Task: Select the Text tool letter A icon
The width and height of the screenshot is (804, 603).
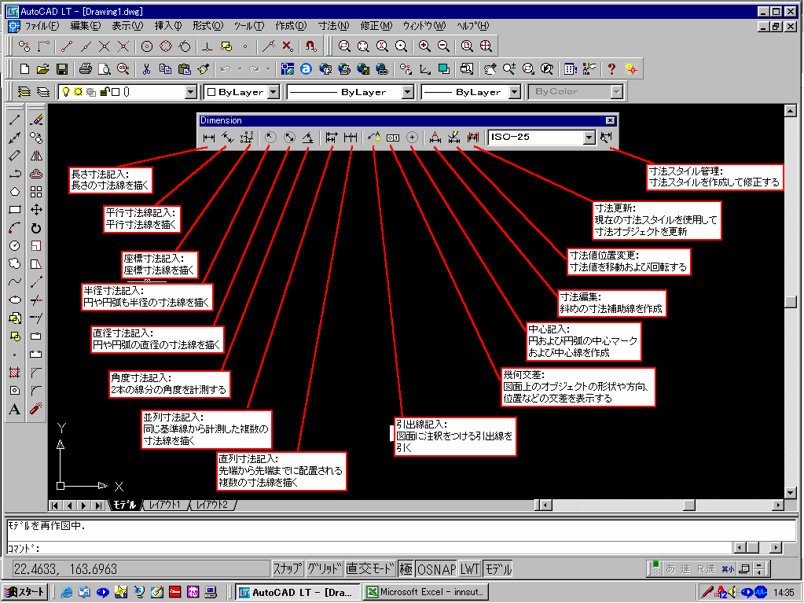Action: point(15,409)
